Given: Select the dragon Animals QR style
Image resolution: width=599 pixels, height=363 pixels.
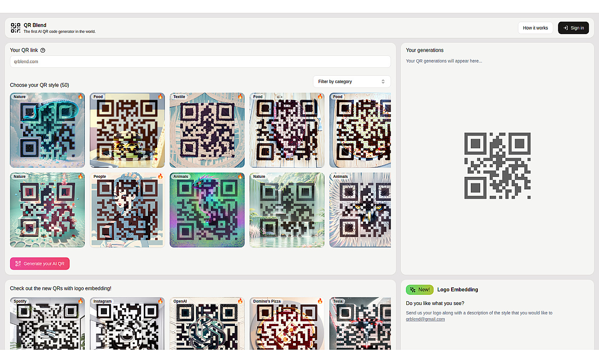Looking at the screenshot, I should (x=207, y=210).
